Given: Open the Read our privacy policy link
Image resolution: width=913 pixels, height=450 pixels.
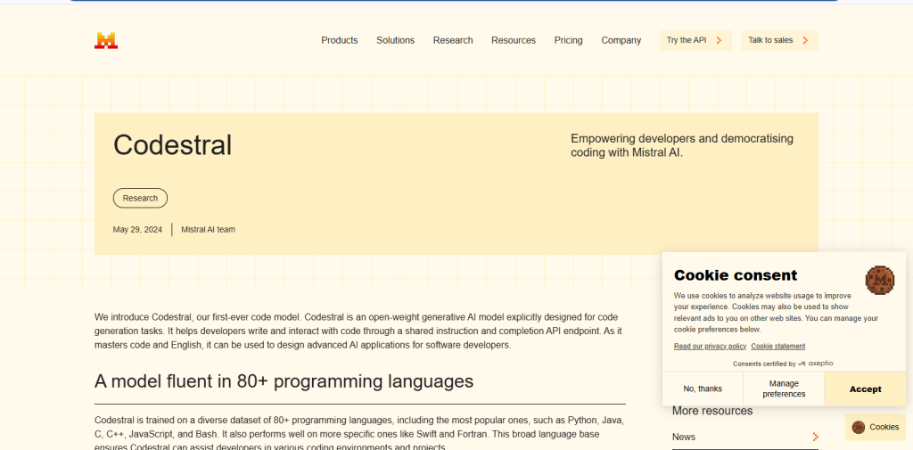Looking at the screenshot, I should coord(710,346).
